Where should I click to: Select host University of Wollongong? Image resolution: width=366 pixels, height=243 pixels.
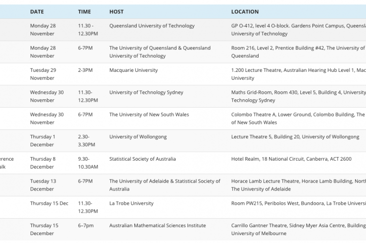(x=138, y=137)
